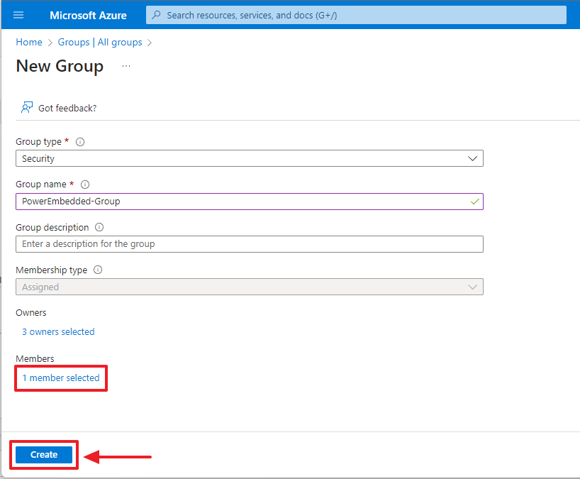This screenshot has width=580, height=479.
Task: Click the Group type dropdown chevron
Action: tap(473, 159)
